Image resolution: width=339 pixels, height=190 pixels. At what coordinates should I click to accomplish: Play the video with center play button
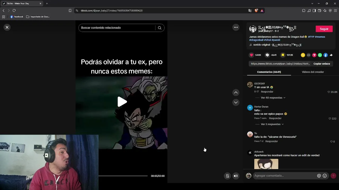point(122,102)
